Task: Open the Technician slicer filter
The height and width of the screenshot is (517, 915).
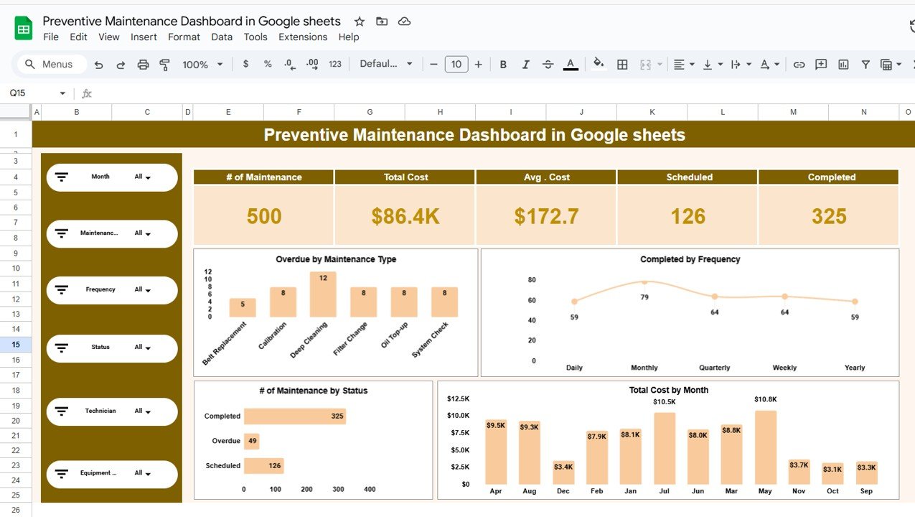Action: click(x=143, y=411)
